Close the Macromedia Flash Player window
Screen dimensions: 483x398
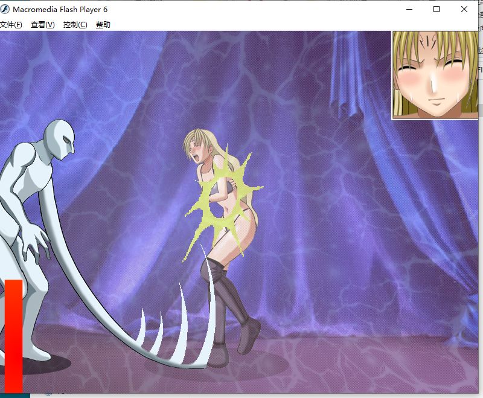point(464,10)
